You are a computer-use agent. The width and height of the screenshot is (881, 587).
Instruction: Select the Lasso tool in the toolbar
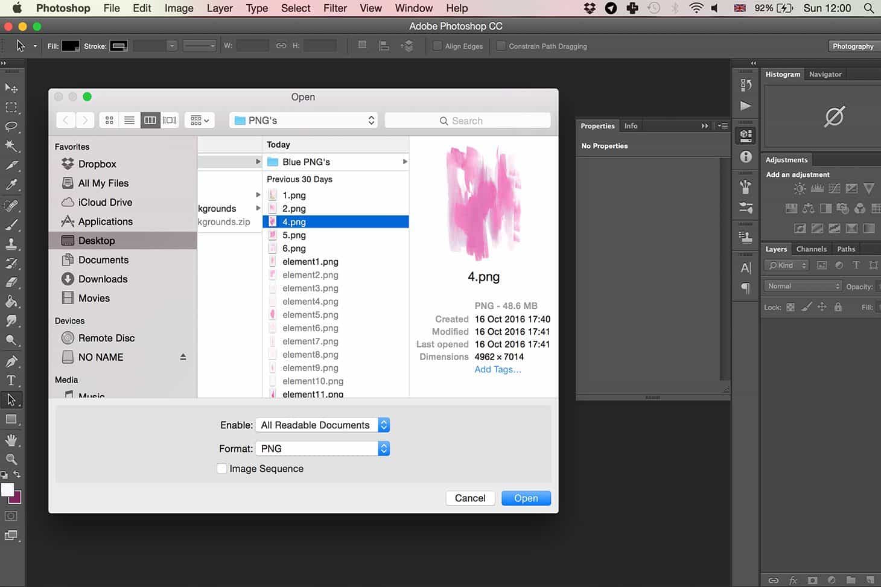point(11,127)
